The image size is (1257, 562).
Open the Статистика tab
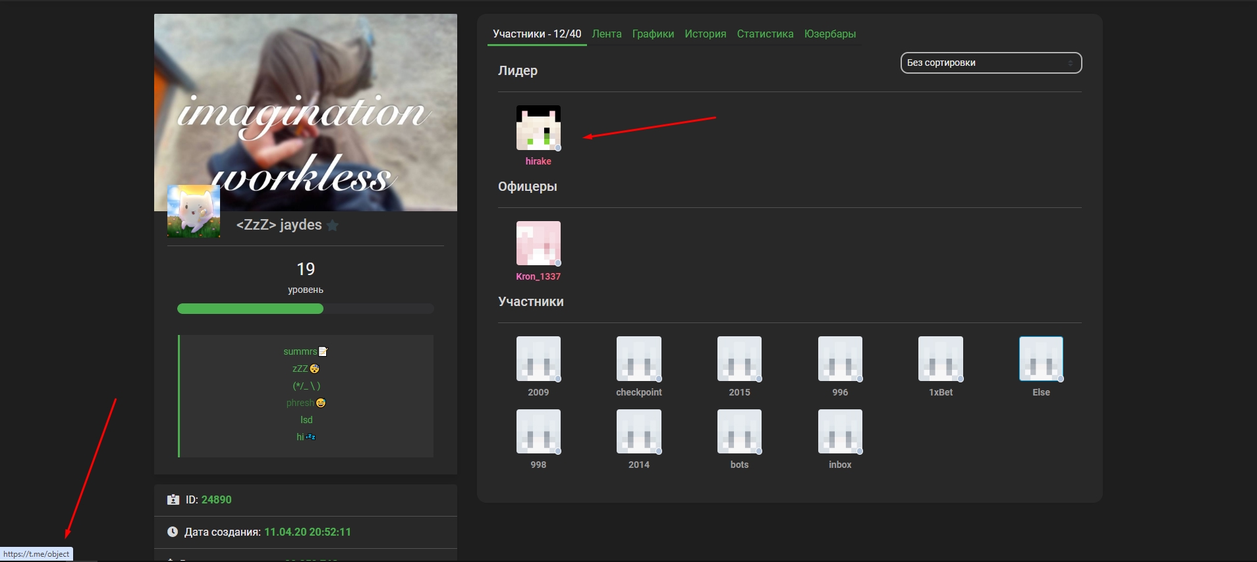click(x=765, y=34)
